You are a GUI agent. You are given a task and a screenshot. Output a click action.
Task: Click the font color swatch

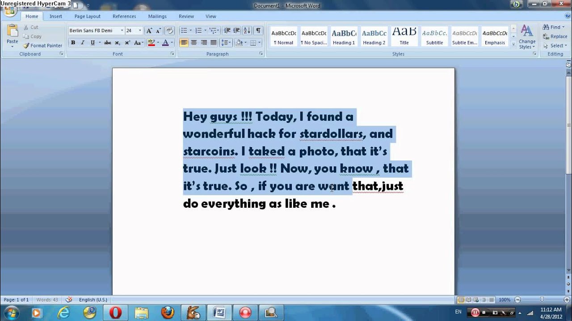(165, 43)
